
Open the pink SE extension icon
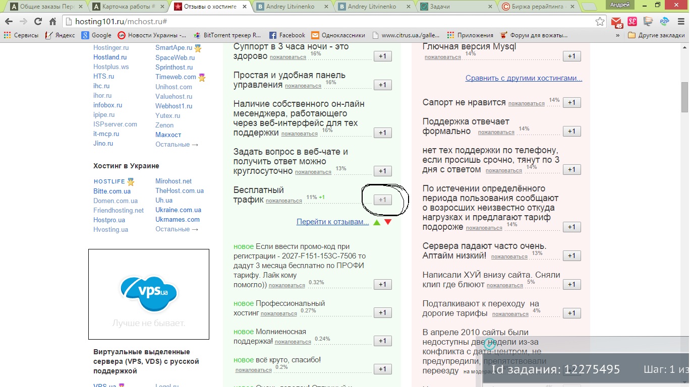[632, 22]
